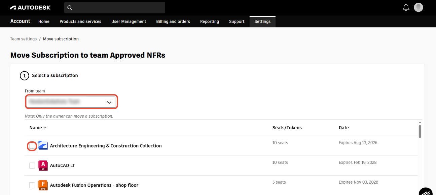Open the Reporting tab

click(x=210, y=21)
